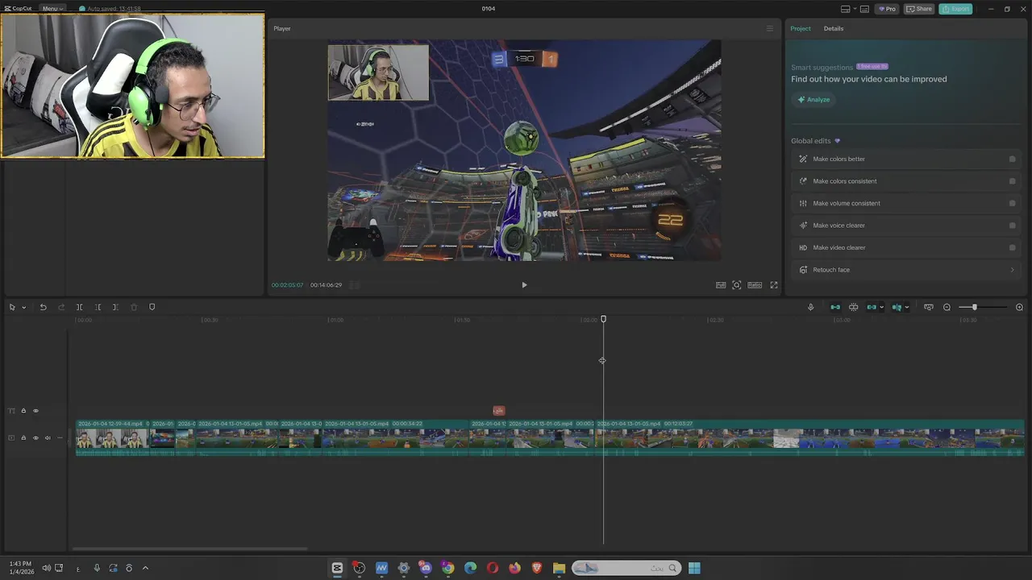Screen dimensions: 1032x580
Task: Delete the selected clip trash icon
Action: tap(134, 307)
